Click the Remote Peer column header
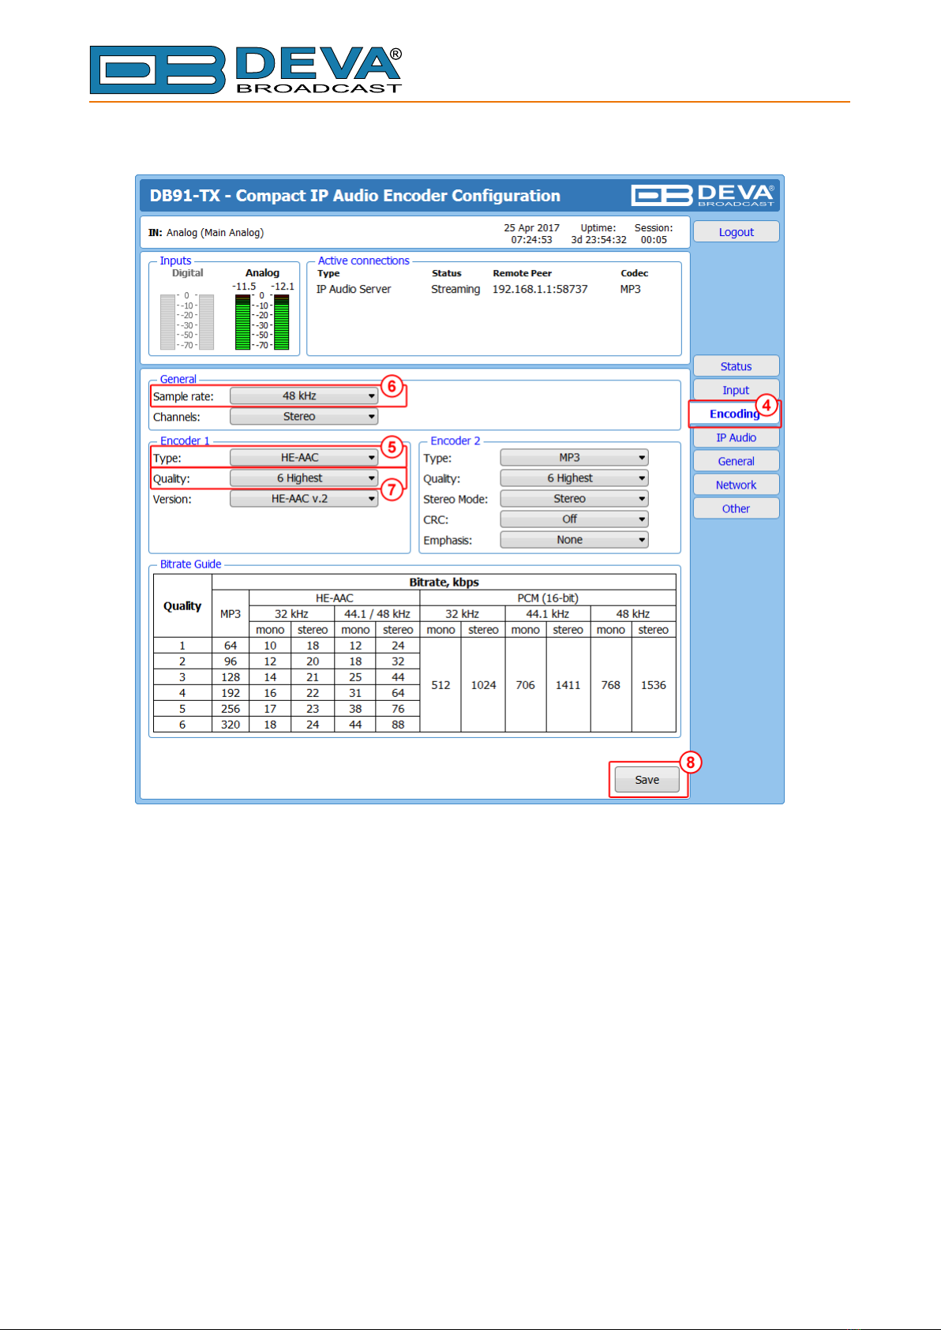The width and height of the screenshot is (941, 1330). pyautogui.click(x=523, y=273)
